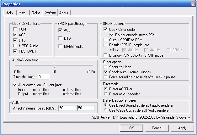Check Output SPDIF as PCM
This screenshot has width=197, height=135.
coord(106,40)
